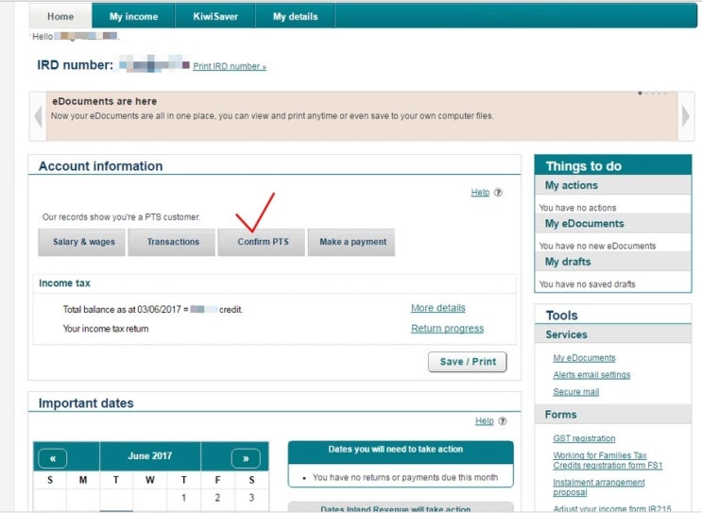Expand My eDocuments section header
The height and width of the screenshot is (513, 702).
pos(613,223)
